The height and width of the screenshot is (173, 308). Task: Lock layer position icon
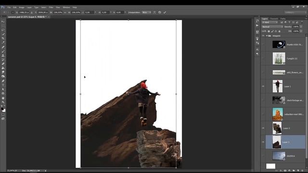(276, 31)
